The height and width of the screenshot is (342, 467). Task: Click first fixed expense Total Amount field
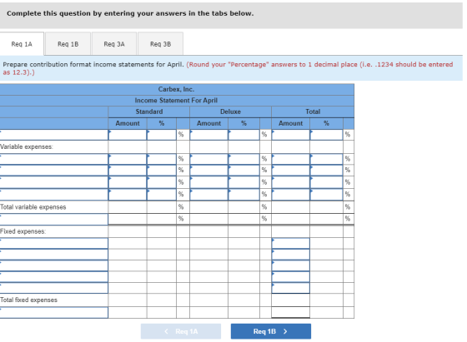291,243
